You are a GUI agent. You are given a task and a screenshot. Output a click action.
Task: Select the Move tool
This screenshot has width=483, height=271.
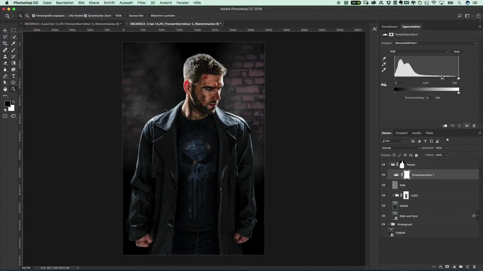5,30
